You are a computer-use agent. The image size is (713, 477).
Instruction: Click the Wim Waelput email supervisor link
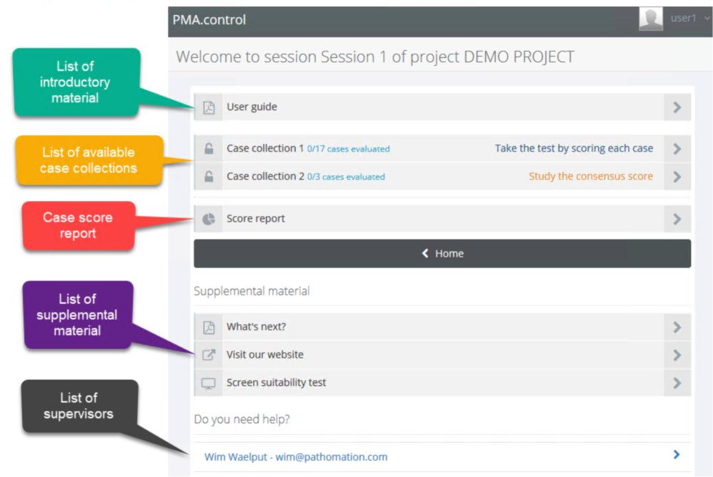tap(296, 456)
